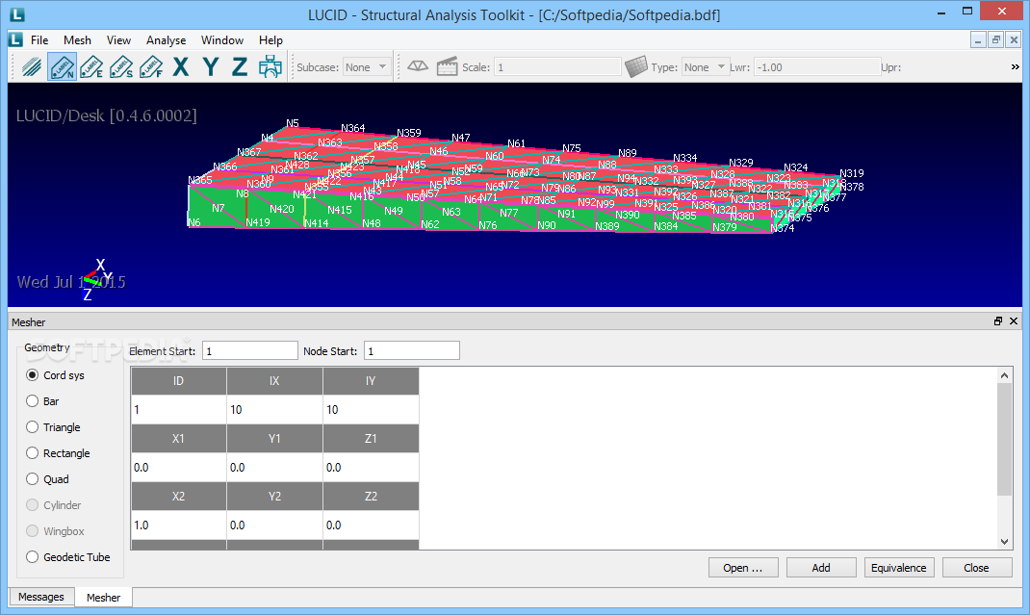This screenshot has width=1030, height=615.
Task: Click the LUCID logo in menu bar
Action: pyautogui.click(x=16, y=40)
